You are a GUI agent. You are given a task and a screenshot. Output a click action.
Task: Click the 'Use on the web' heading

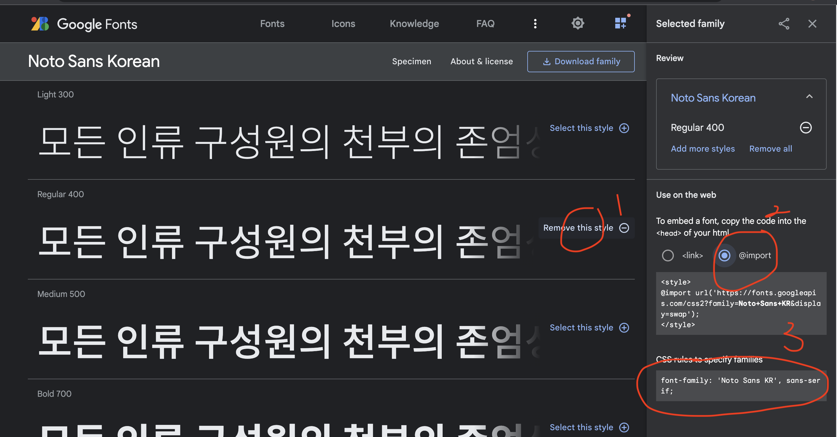(686, 195)
